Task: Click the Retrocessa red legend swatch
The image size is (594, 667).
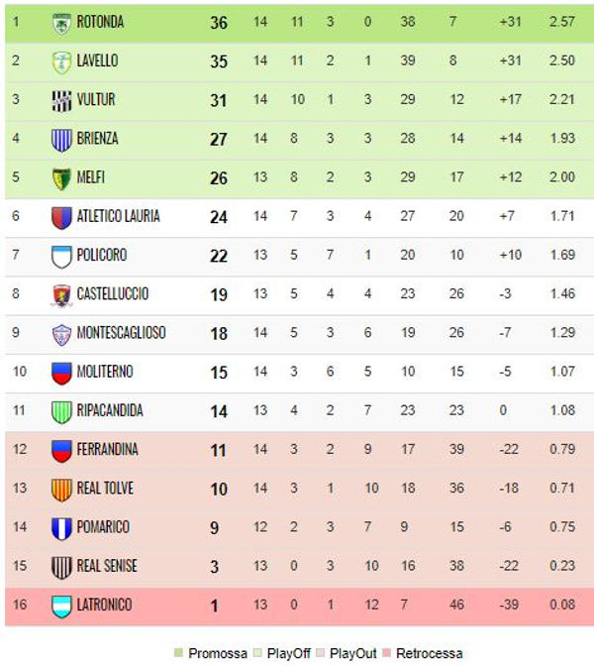Action: point(386,652)
